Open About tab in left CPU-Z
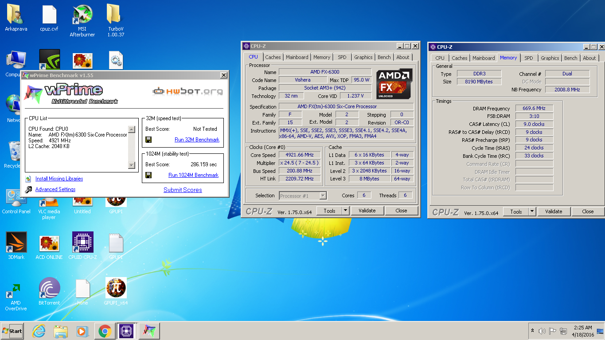The image size is (605, 340). click(403, 57)
